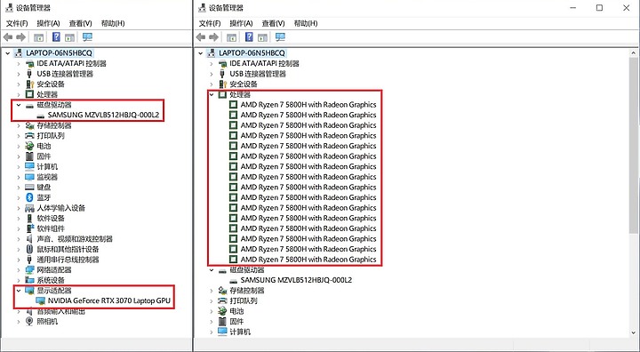Collapse LAPTOP-06N5HBCQ root node in left window
This screenshot has height=352, width=640.
click(x=8, y=53)
